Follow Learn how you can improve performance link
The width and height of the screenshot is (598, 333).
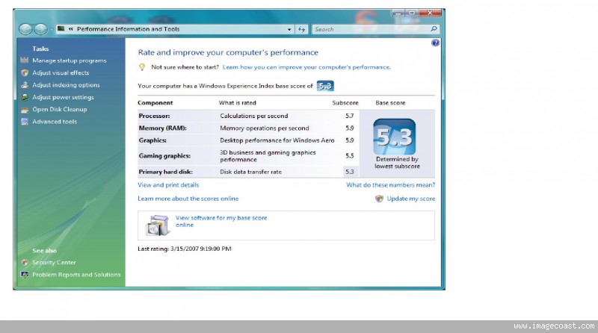click(306, 67)
